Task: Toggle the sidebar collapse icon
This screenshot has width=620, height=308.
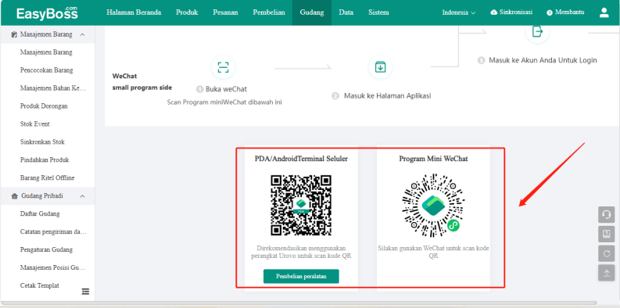Action: pos(85,292)
